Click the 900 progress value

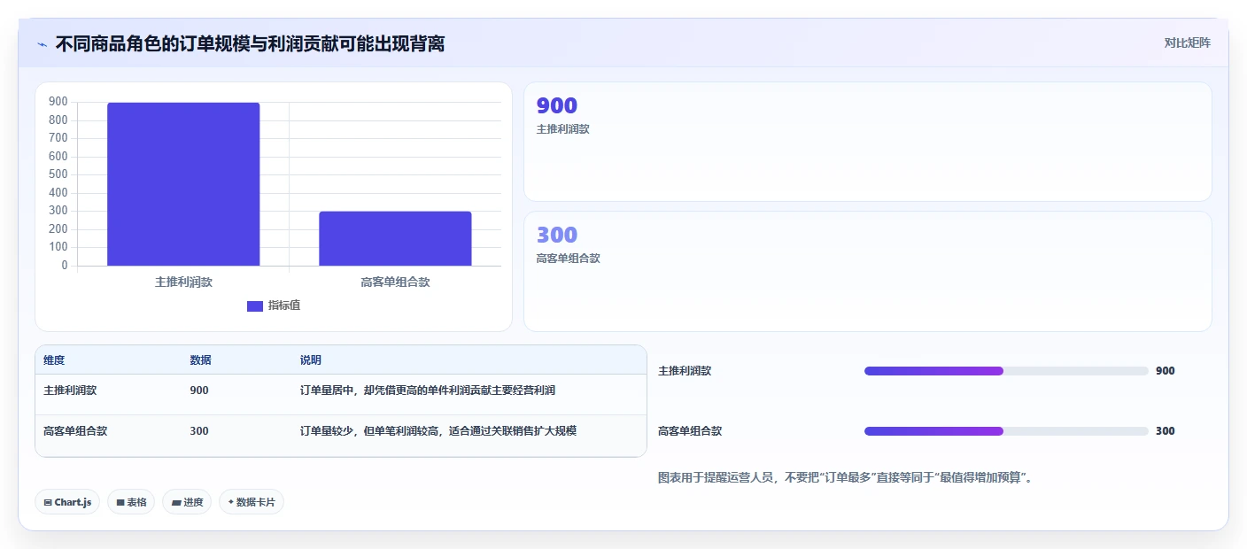[1166, 371]
